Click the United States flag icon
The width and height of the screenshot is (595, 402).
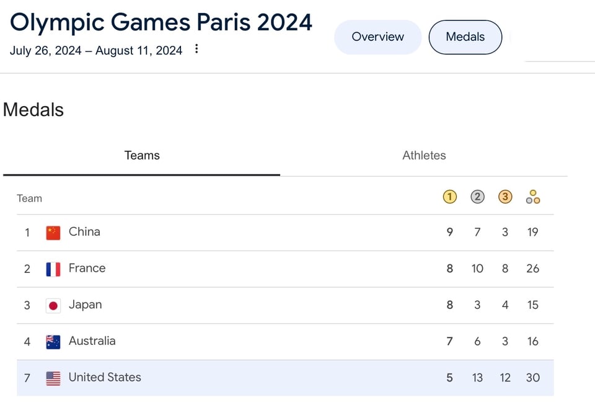click(53, 378)
